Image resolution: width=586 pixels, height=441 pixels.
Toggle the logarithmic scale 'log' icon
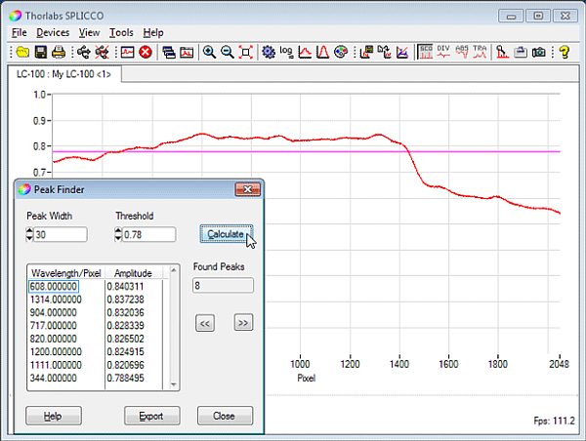[286, 52]
